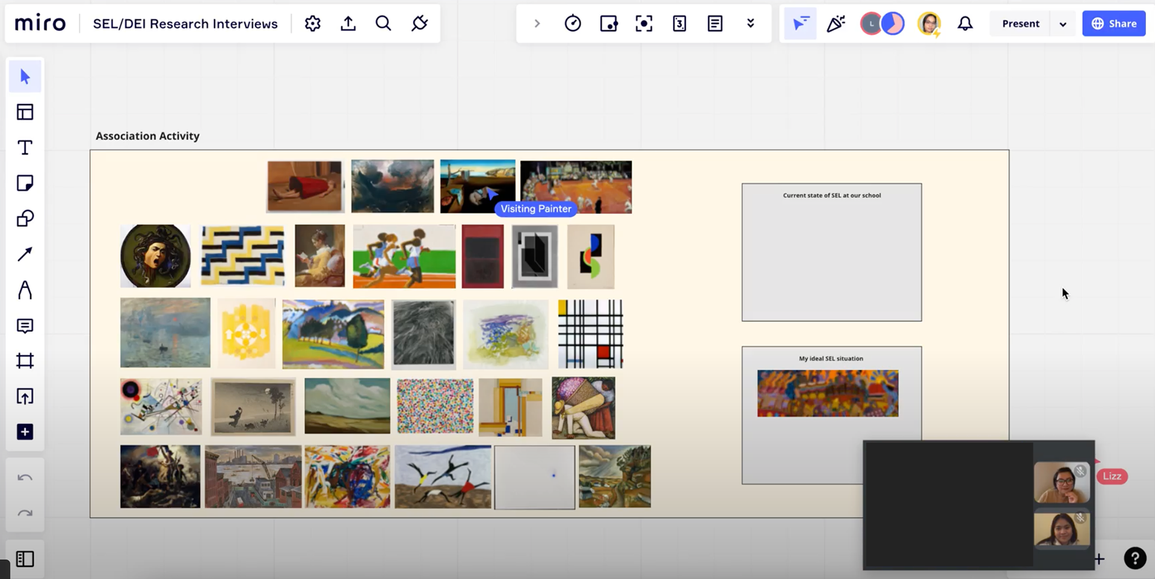The height and width of the screenshot is (579, 1155).
Task: Select the harbor cityscape painting
Action: point(253,476)
